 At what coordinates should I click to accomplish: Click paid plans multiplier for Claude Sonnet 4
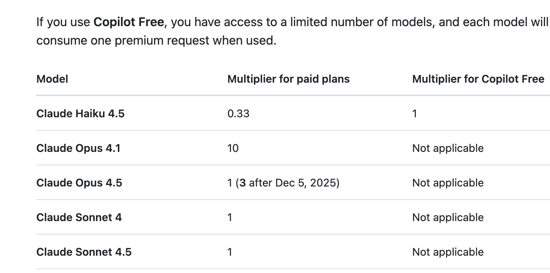tap(230, 218)
